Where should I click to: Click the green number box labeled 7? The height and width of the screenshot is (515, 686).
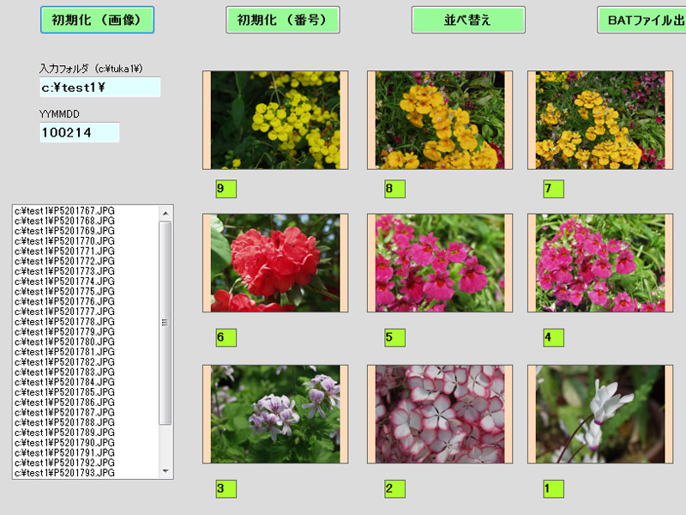[553, 189]
